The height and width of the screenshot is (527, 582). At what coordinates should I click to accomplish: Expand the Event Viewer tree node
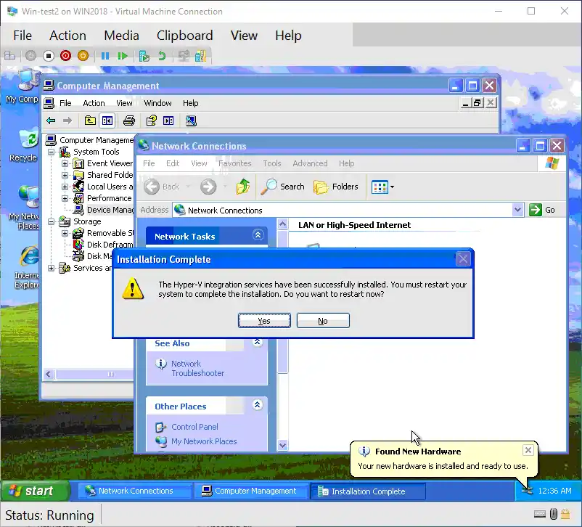coord(65,163)
